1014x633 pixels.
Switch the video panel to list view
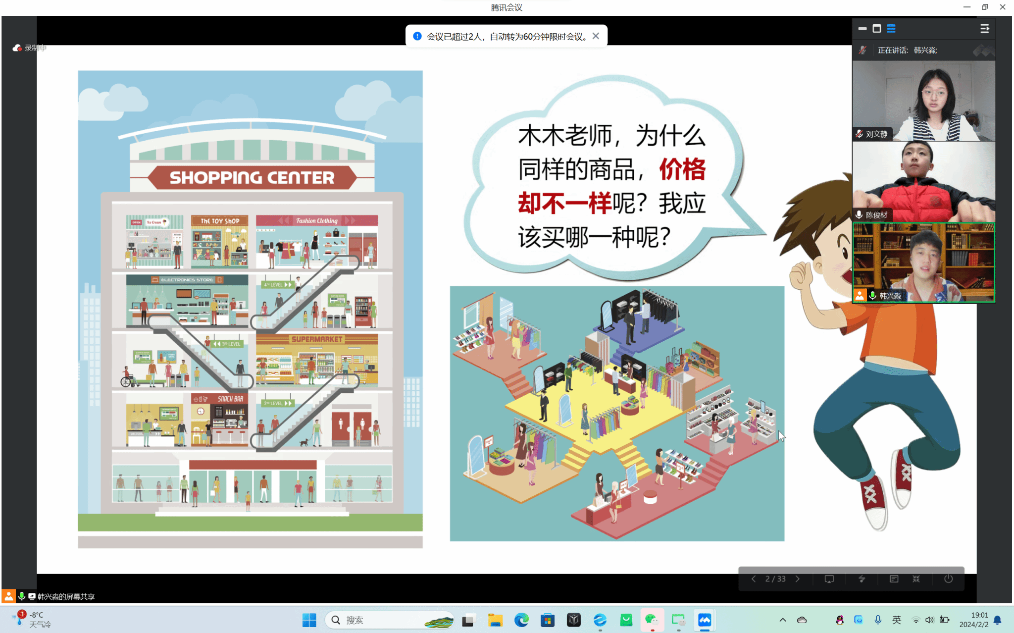[x=891, y=29]
